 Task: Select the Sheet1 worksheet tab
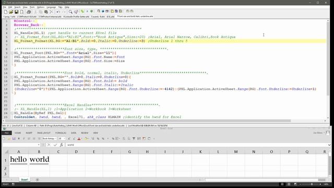25,180
